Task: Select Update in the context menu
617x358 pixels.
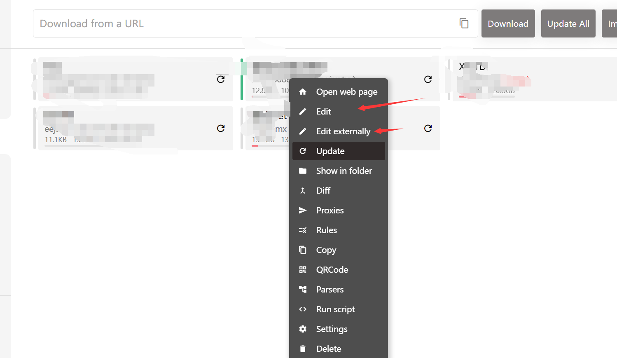Action: (330, 151)
